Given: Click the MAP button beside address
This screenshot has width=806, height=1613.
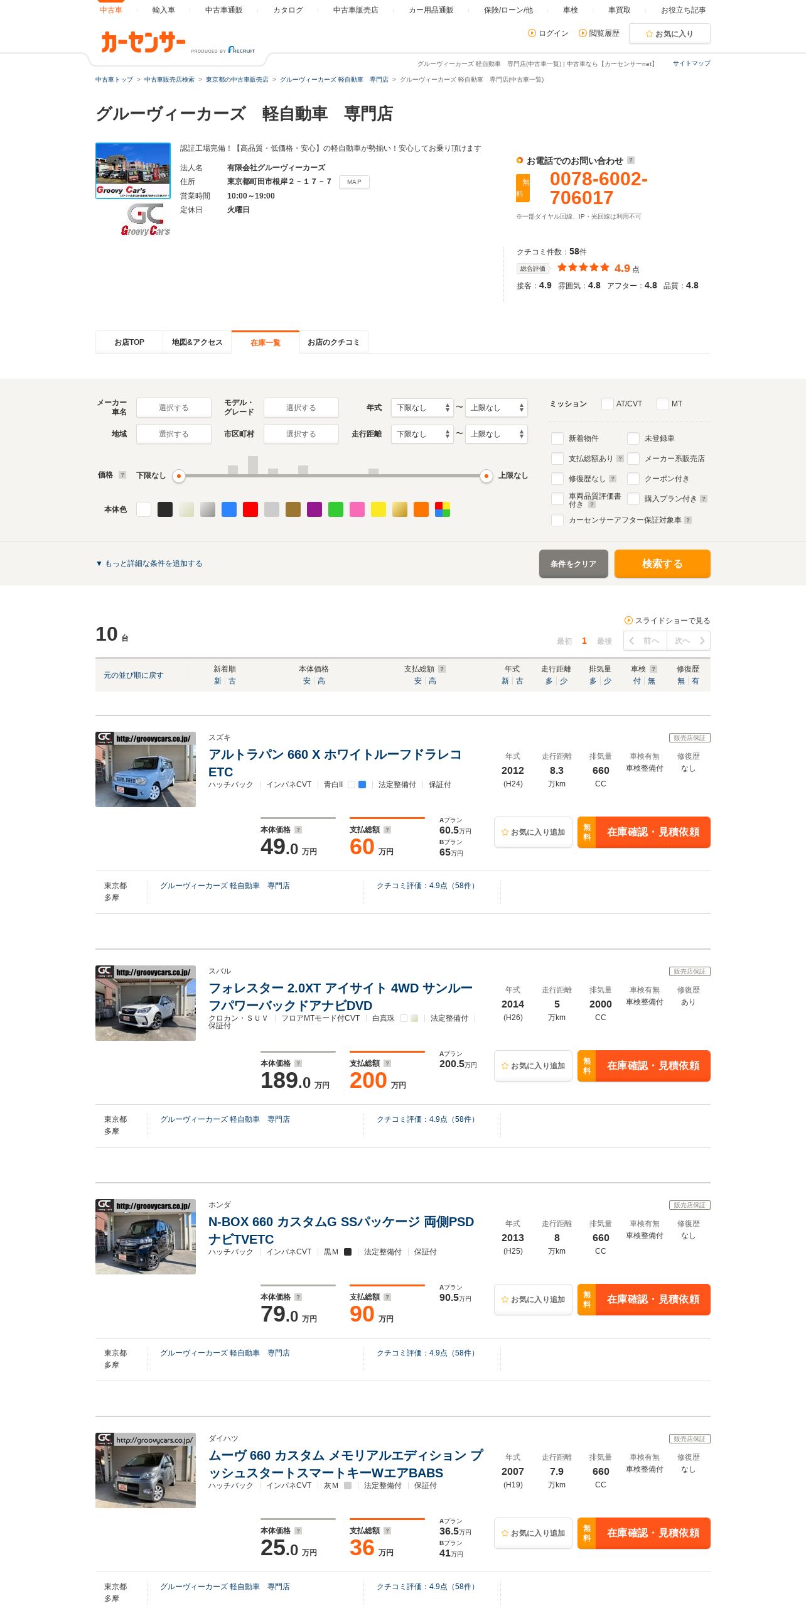Looking at the screenshot, I should tap(354, 182).
